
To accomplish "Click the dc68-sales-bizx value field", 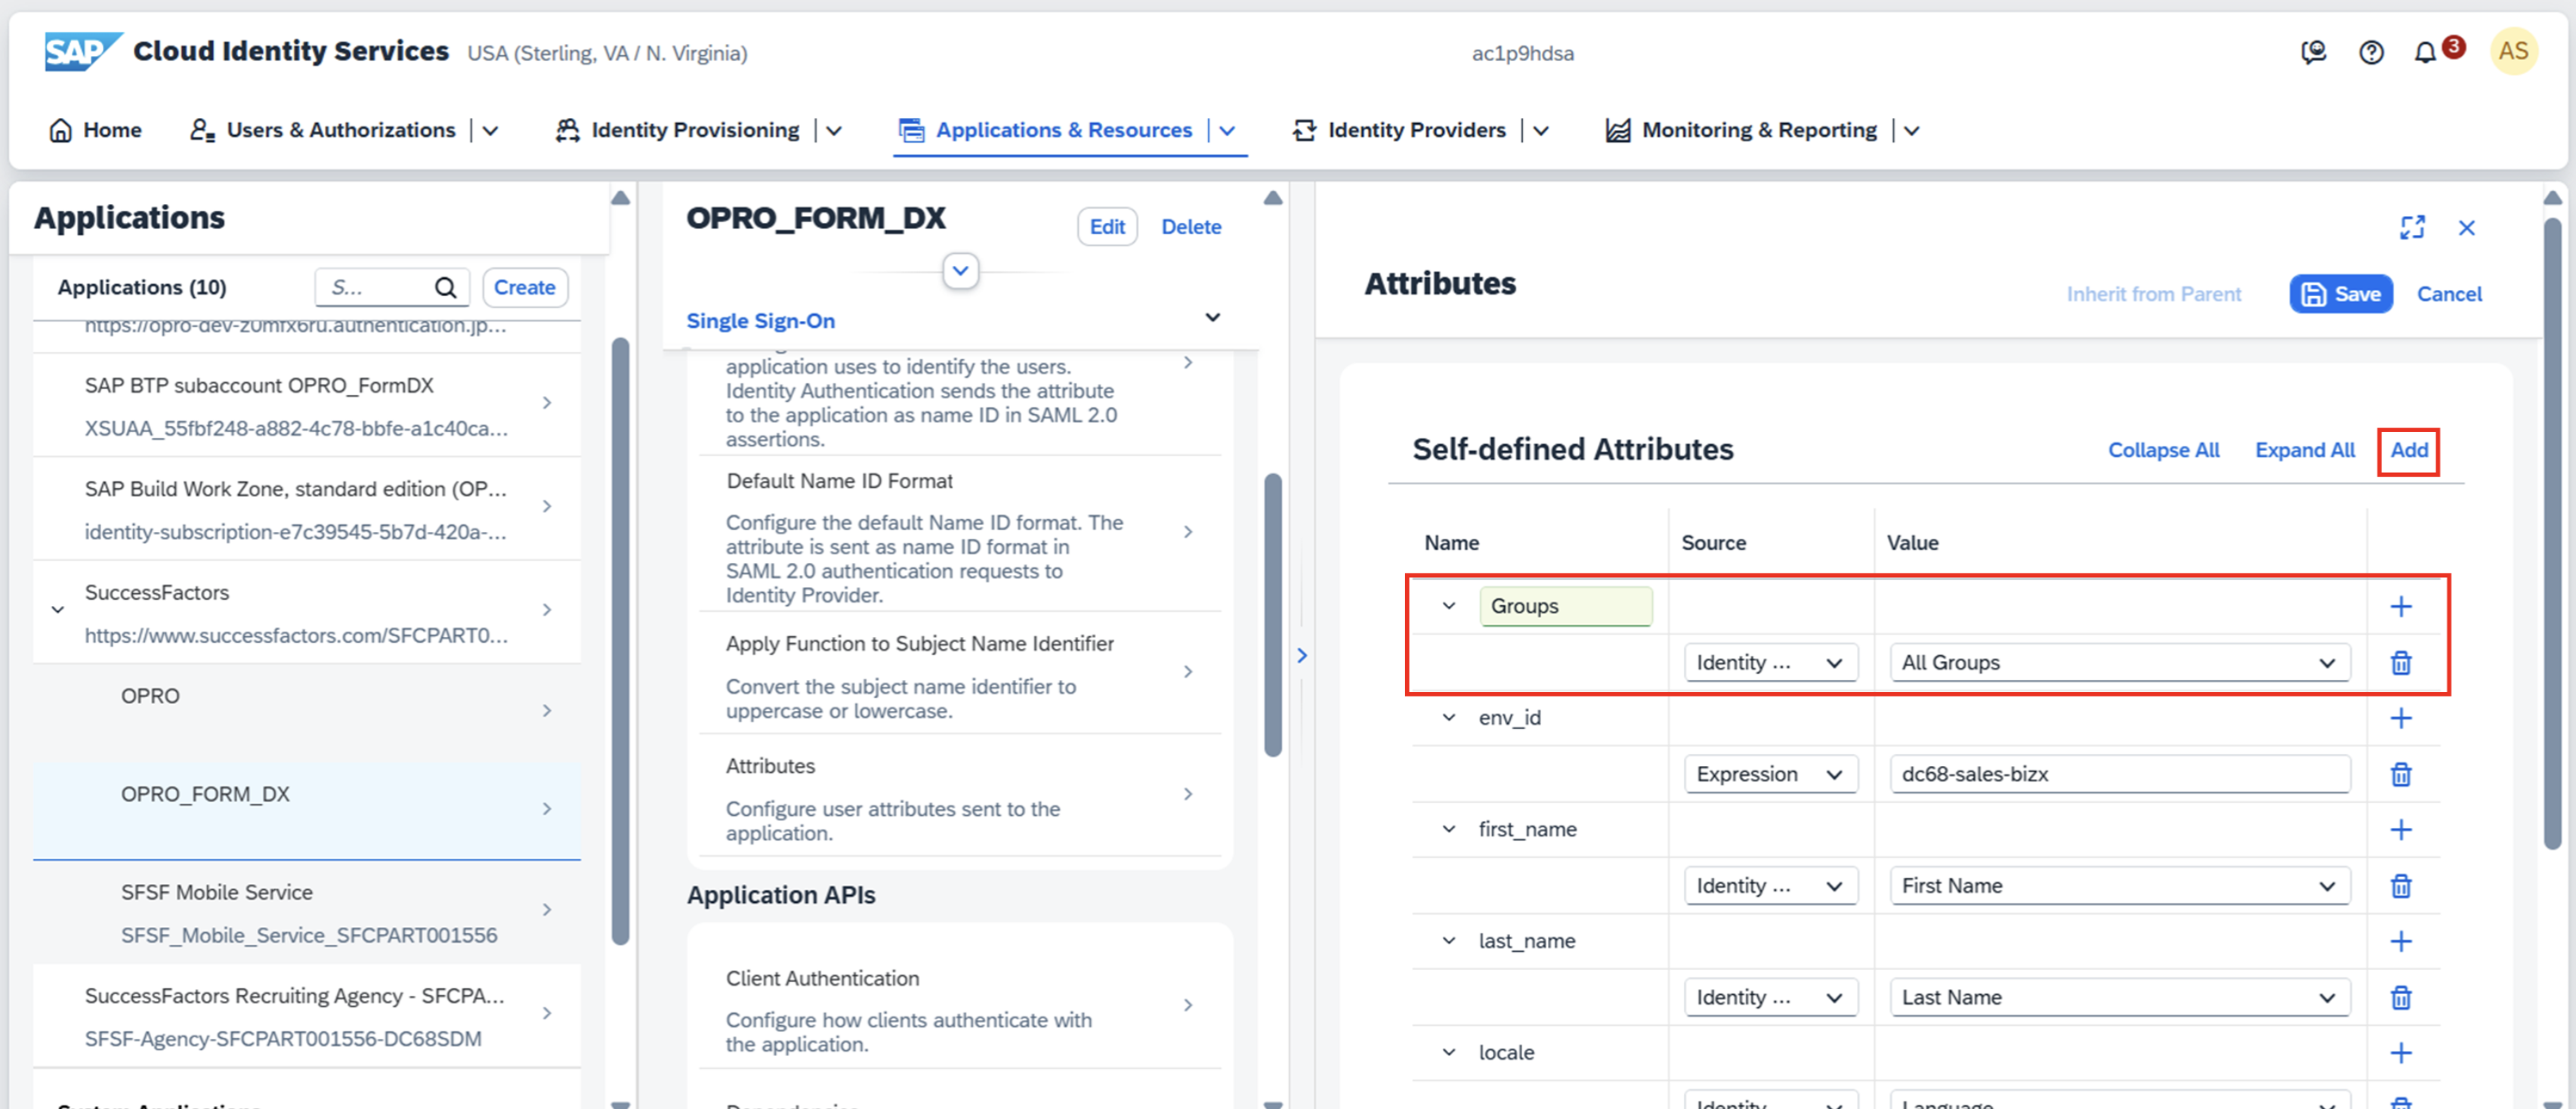I will click(x=2118, y=774).
